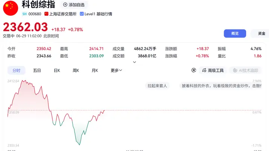Viewport: 269px width, 151px height.
Task: Expand more quote details chevron
Action: [x=134, y=62]
